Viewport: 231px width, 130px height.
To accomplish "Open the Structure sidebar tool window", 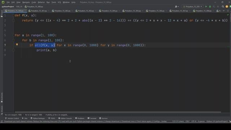I will (x=1, y=110).
